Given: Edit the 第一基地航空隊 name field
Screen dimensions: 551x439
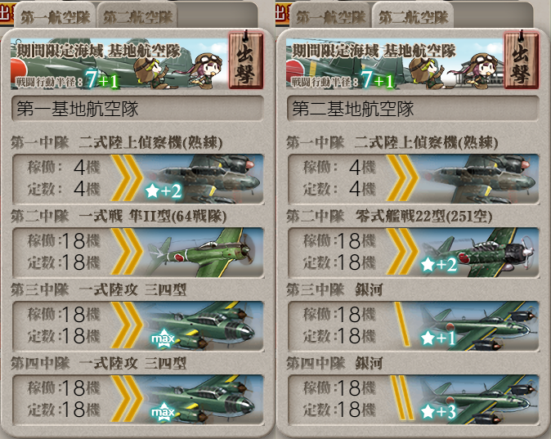Looking at the screenshot, I should (x=137, y=109).
